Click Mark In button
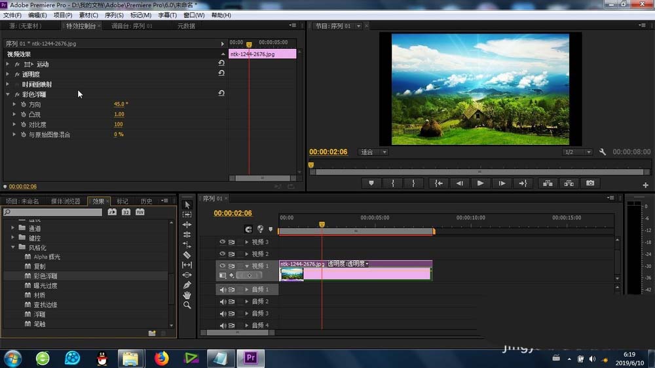 click(392, 183)
